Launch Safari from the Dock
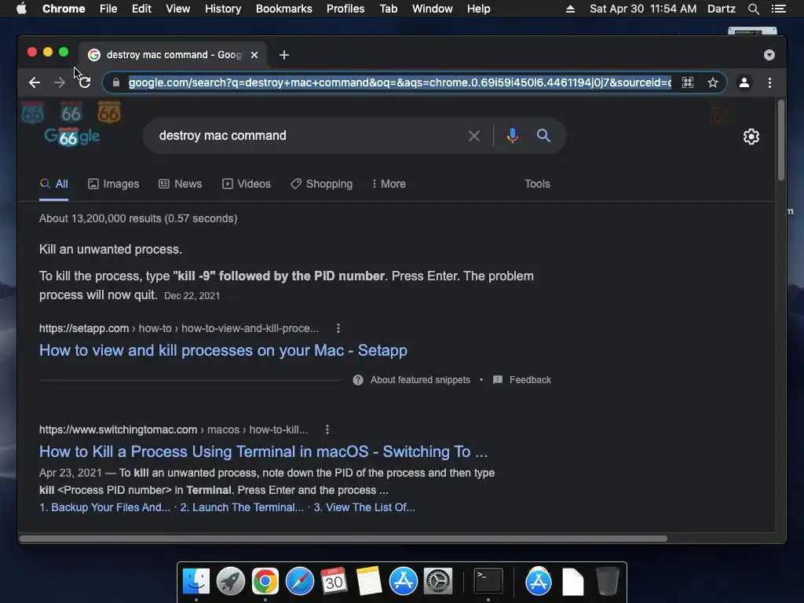This screenshot has width=804, height=603. coord(299,582)
